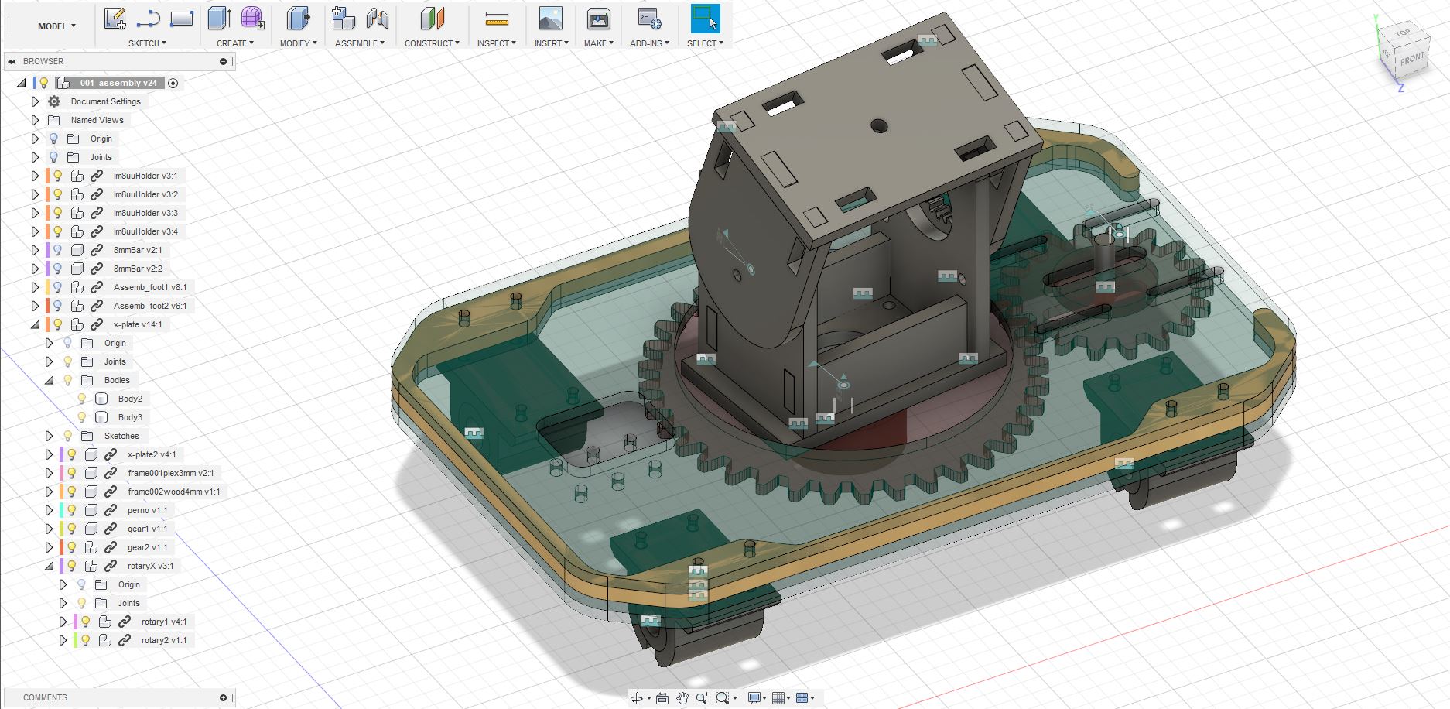Select x-plate2 v4:1 in browser
The height and width of the screenshot is (709, 1450).
(x=152, y=454)
